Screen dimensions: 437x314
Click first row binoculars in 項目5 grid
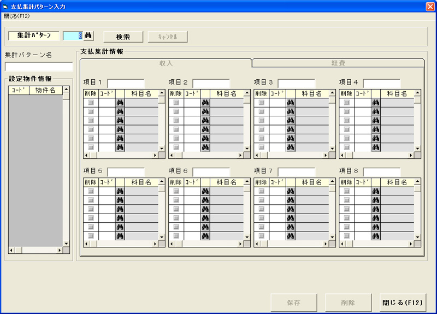pyautogui.click(x=120, y=192)
